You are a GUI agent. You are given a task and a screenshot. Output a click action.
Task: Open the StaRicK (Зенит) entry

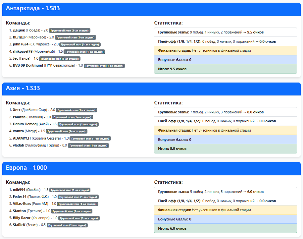(x=19, y=225)
